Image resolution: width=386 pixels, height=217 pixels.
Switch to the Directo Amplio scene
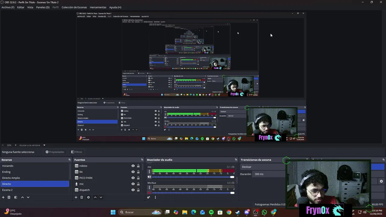(x=35, y=178)
